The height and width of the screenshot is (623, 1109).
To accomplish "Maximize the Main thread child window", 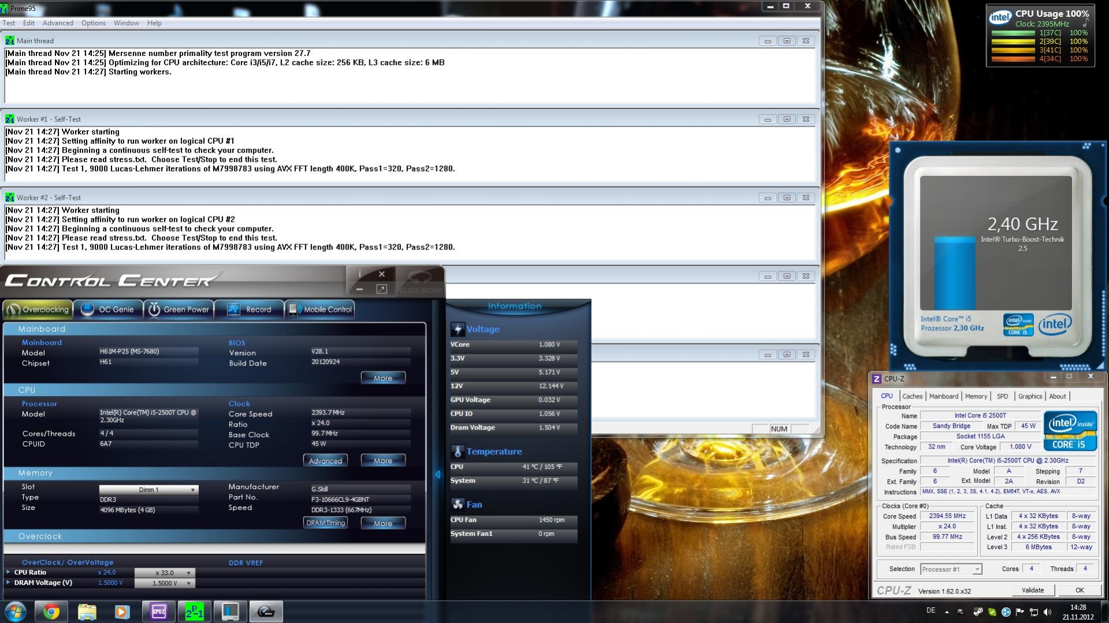I will (x=787, y=41).
